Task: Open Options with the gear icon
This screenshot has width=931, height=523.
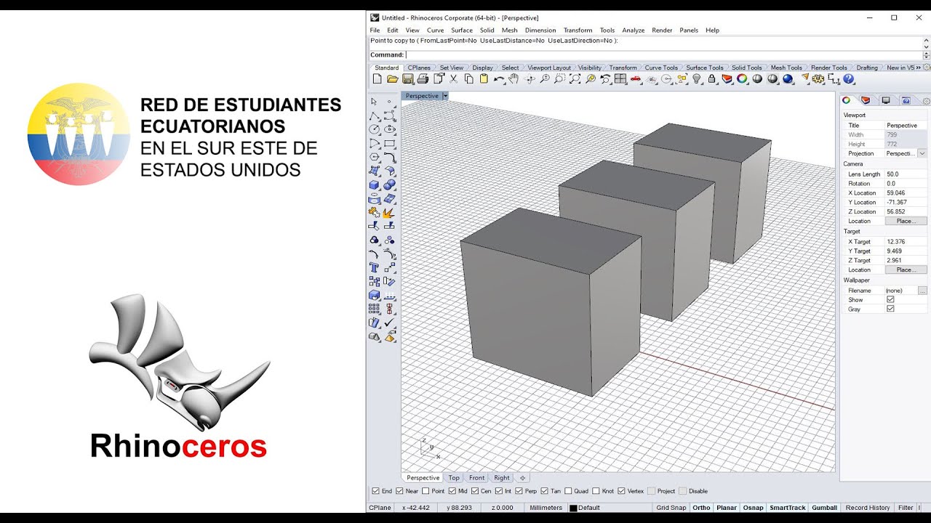Action: (x=818, y=79)
